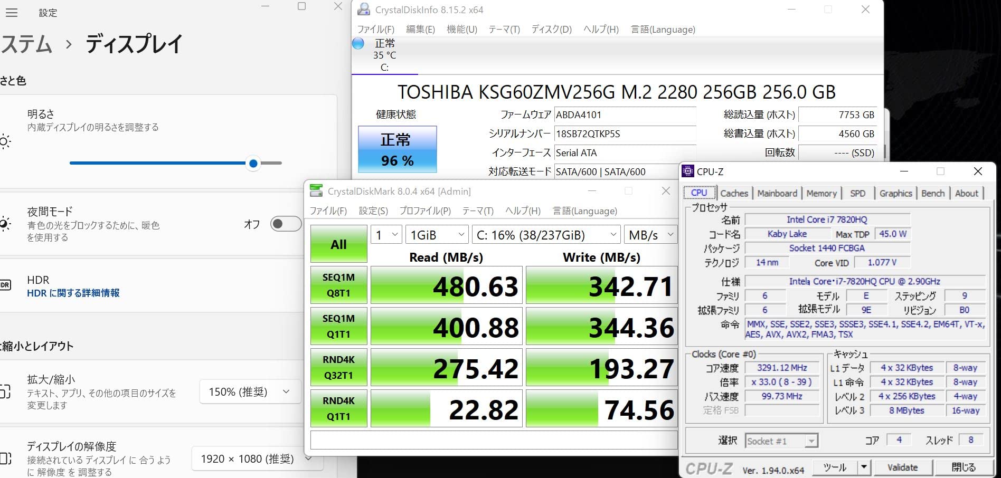
Task: Open the 150% scale dropdown
Action: pos(250,392)
